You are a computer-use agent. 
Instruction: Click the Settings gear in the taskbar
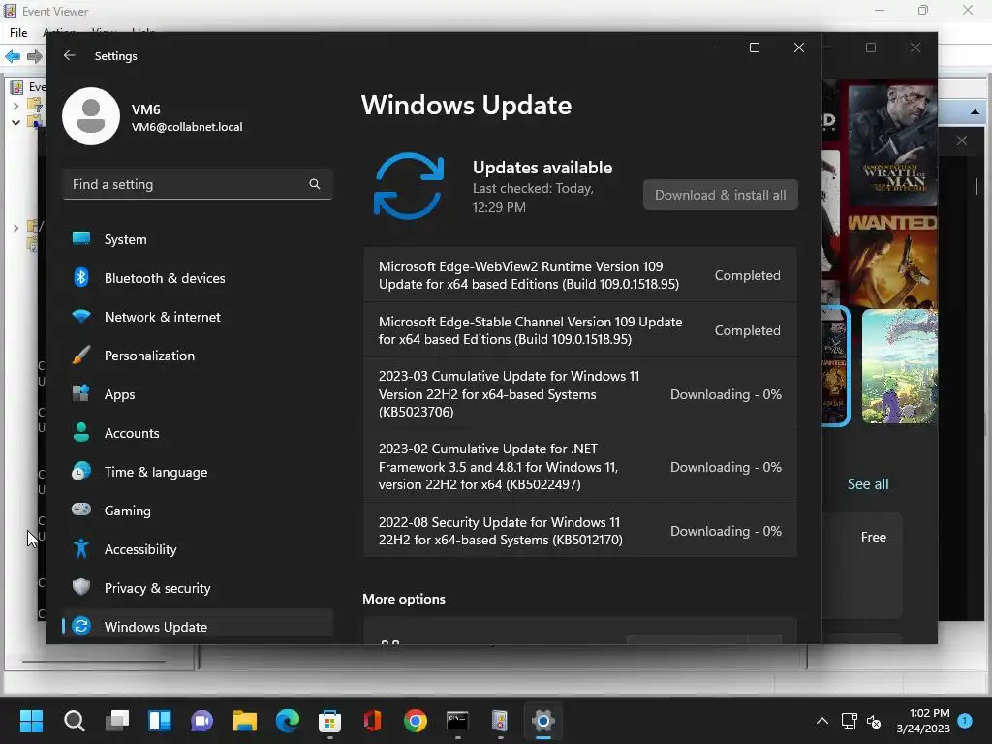[x=542, y=721]
